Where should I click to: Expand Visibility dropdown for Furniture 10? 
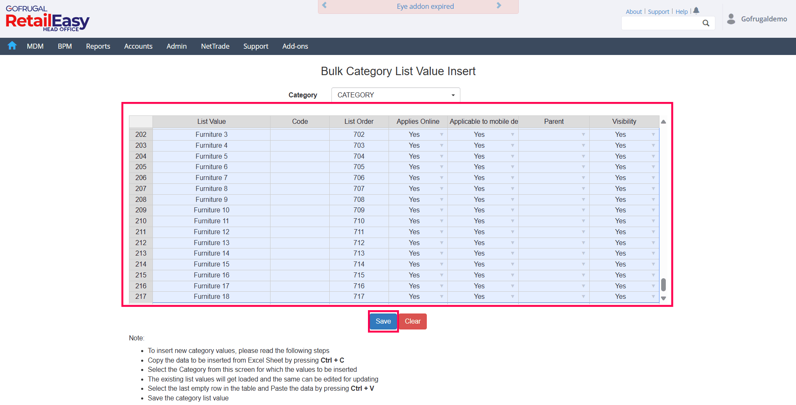[653, 210]
